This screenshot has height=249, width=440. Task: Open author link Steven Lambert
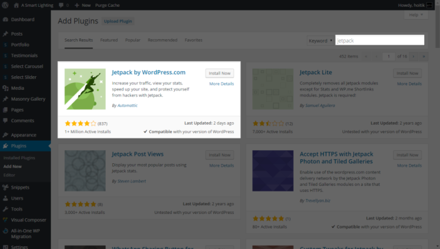(x=131, y=181)
